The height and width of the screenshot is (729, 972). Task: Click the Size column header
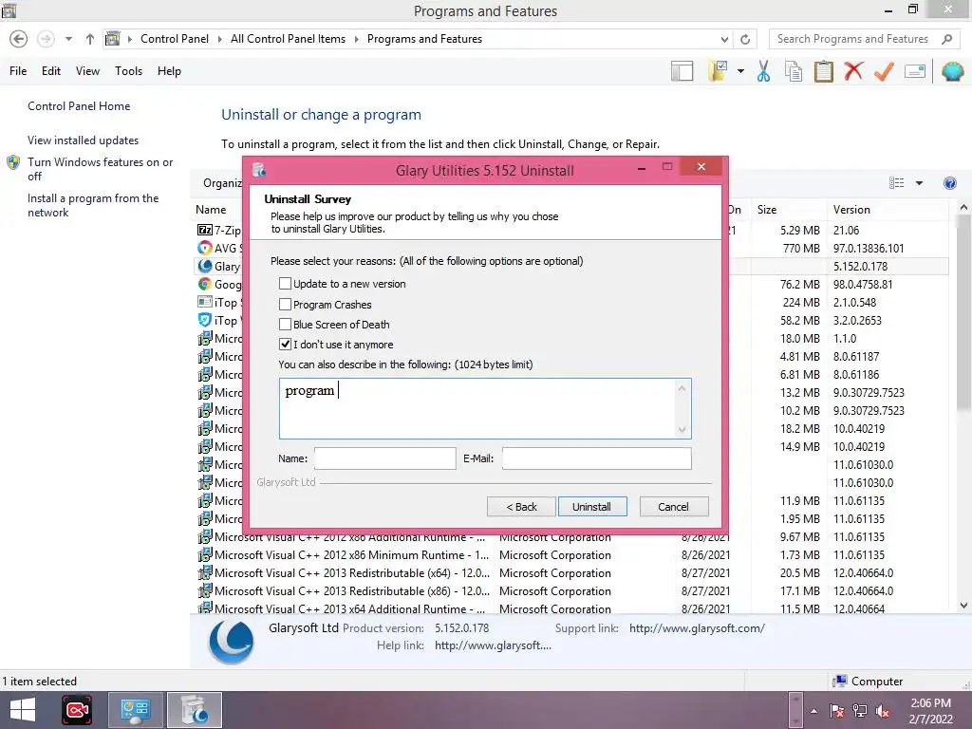(x=788, y=210)
